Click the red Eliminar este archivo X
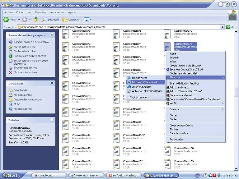Screen dimensions: 239x179 point(10,72)
